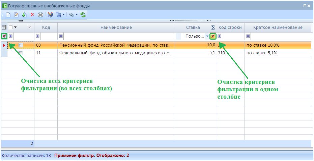Tick the checkbox in the row with code 03

(x=21, y=45)
